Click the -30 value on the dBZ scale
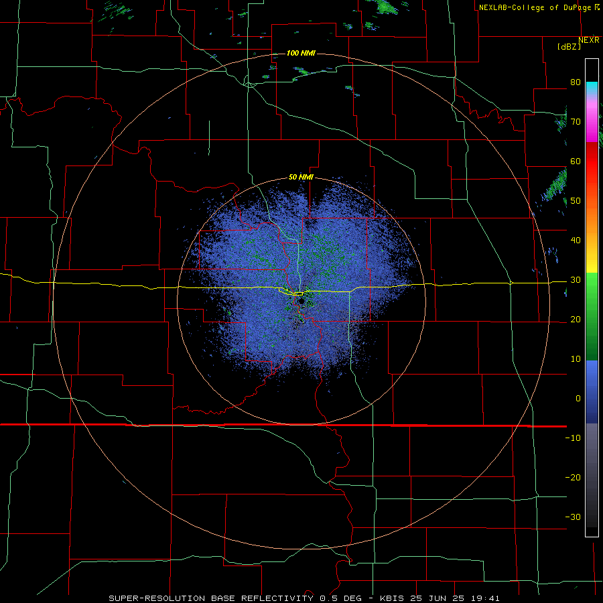Screen dimensions: 603x603 [573, 517]
